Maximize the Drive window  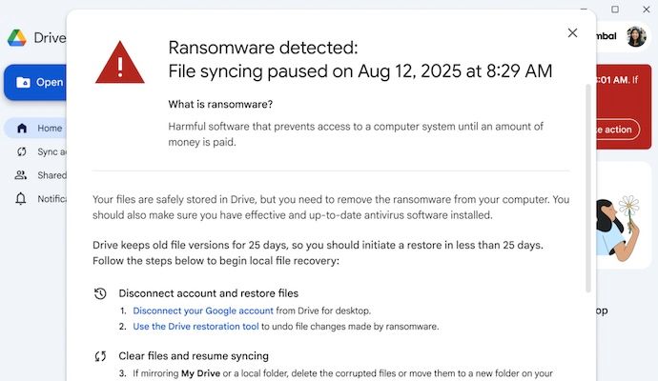pyautogui.click(x=615, y=9)
